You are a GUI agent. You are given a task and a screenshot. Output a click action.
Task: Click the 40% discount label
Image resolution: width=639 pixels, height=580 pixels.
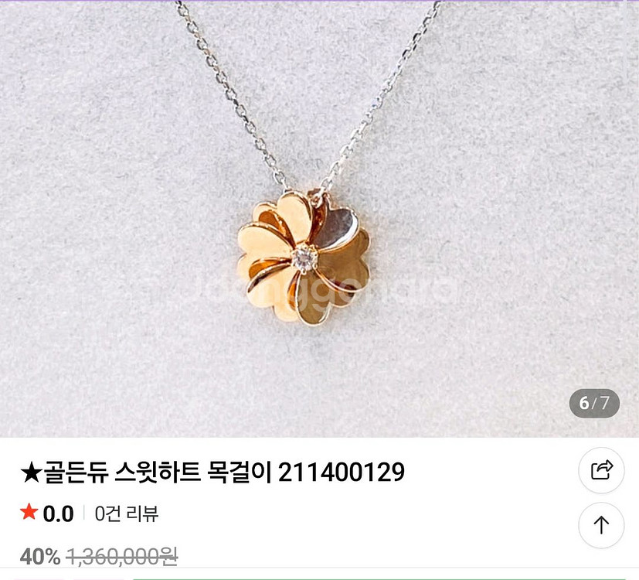click(40, 556)
